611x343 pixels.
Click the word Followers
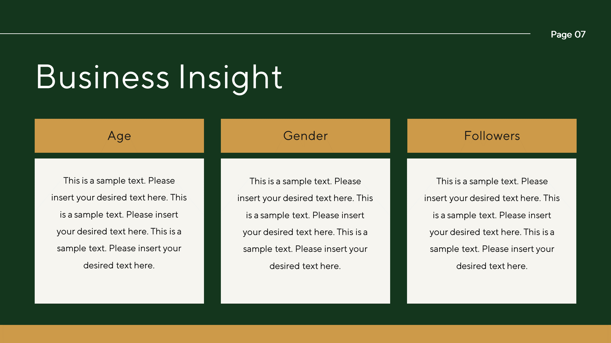coord(492,136)
